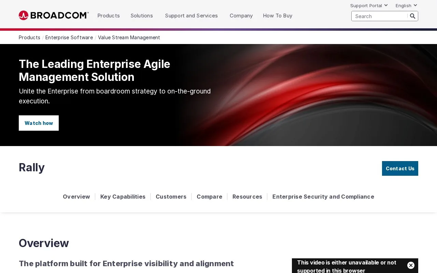437x273 pixels.
Task: Click the Overview section heading
Action: [44, 243]
